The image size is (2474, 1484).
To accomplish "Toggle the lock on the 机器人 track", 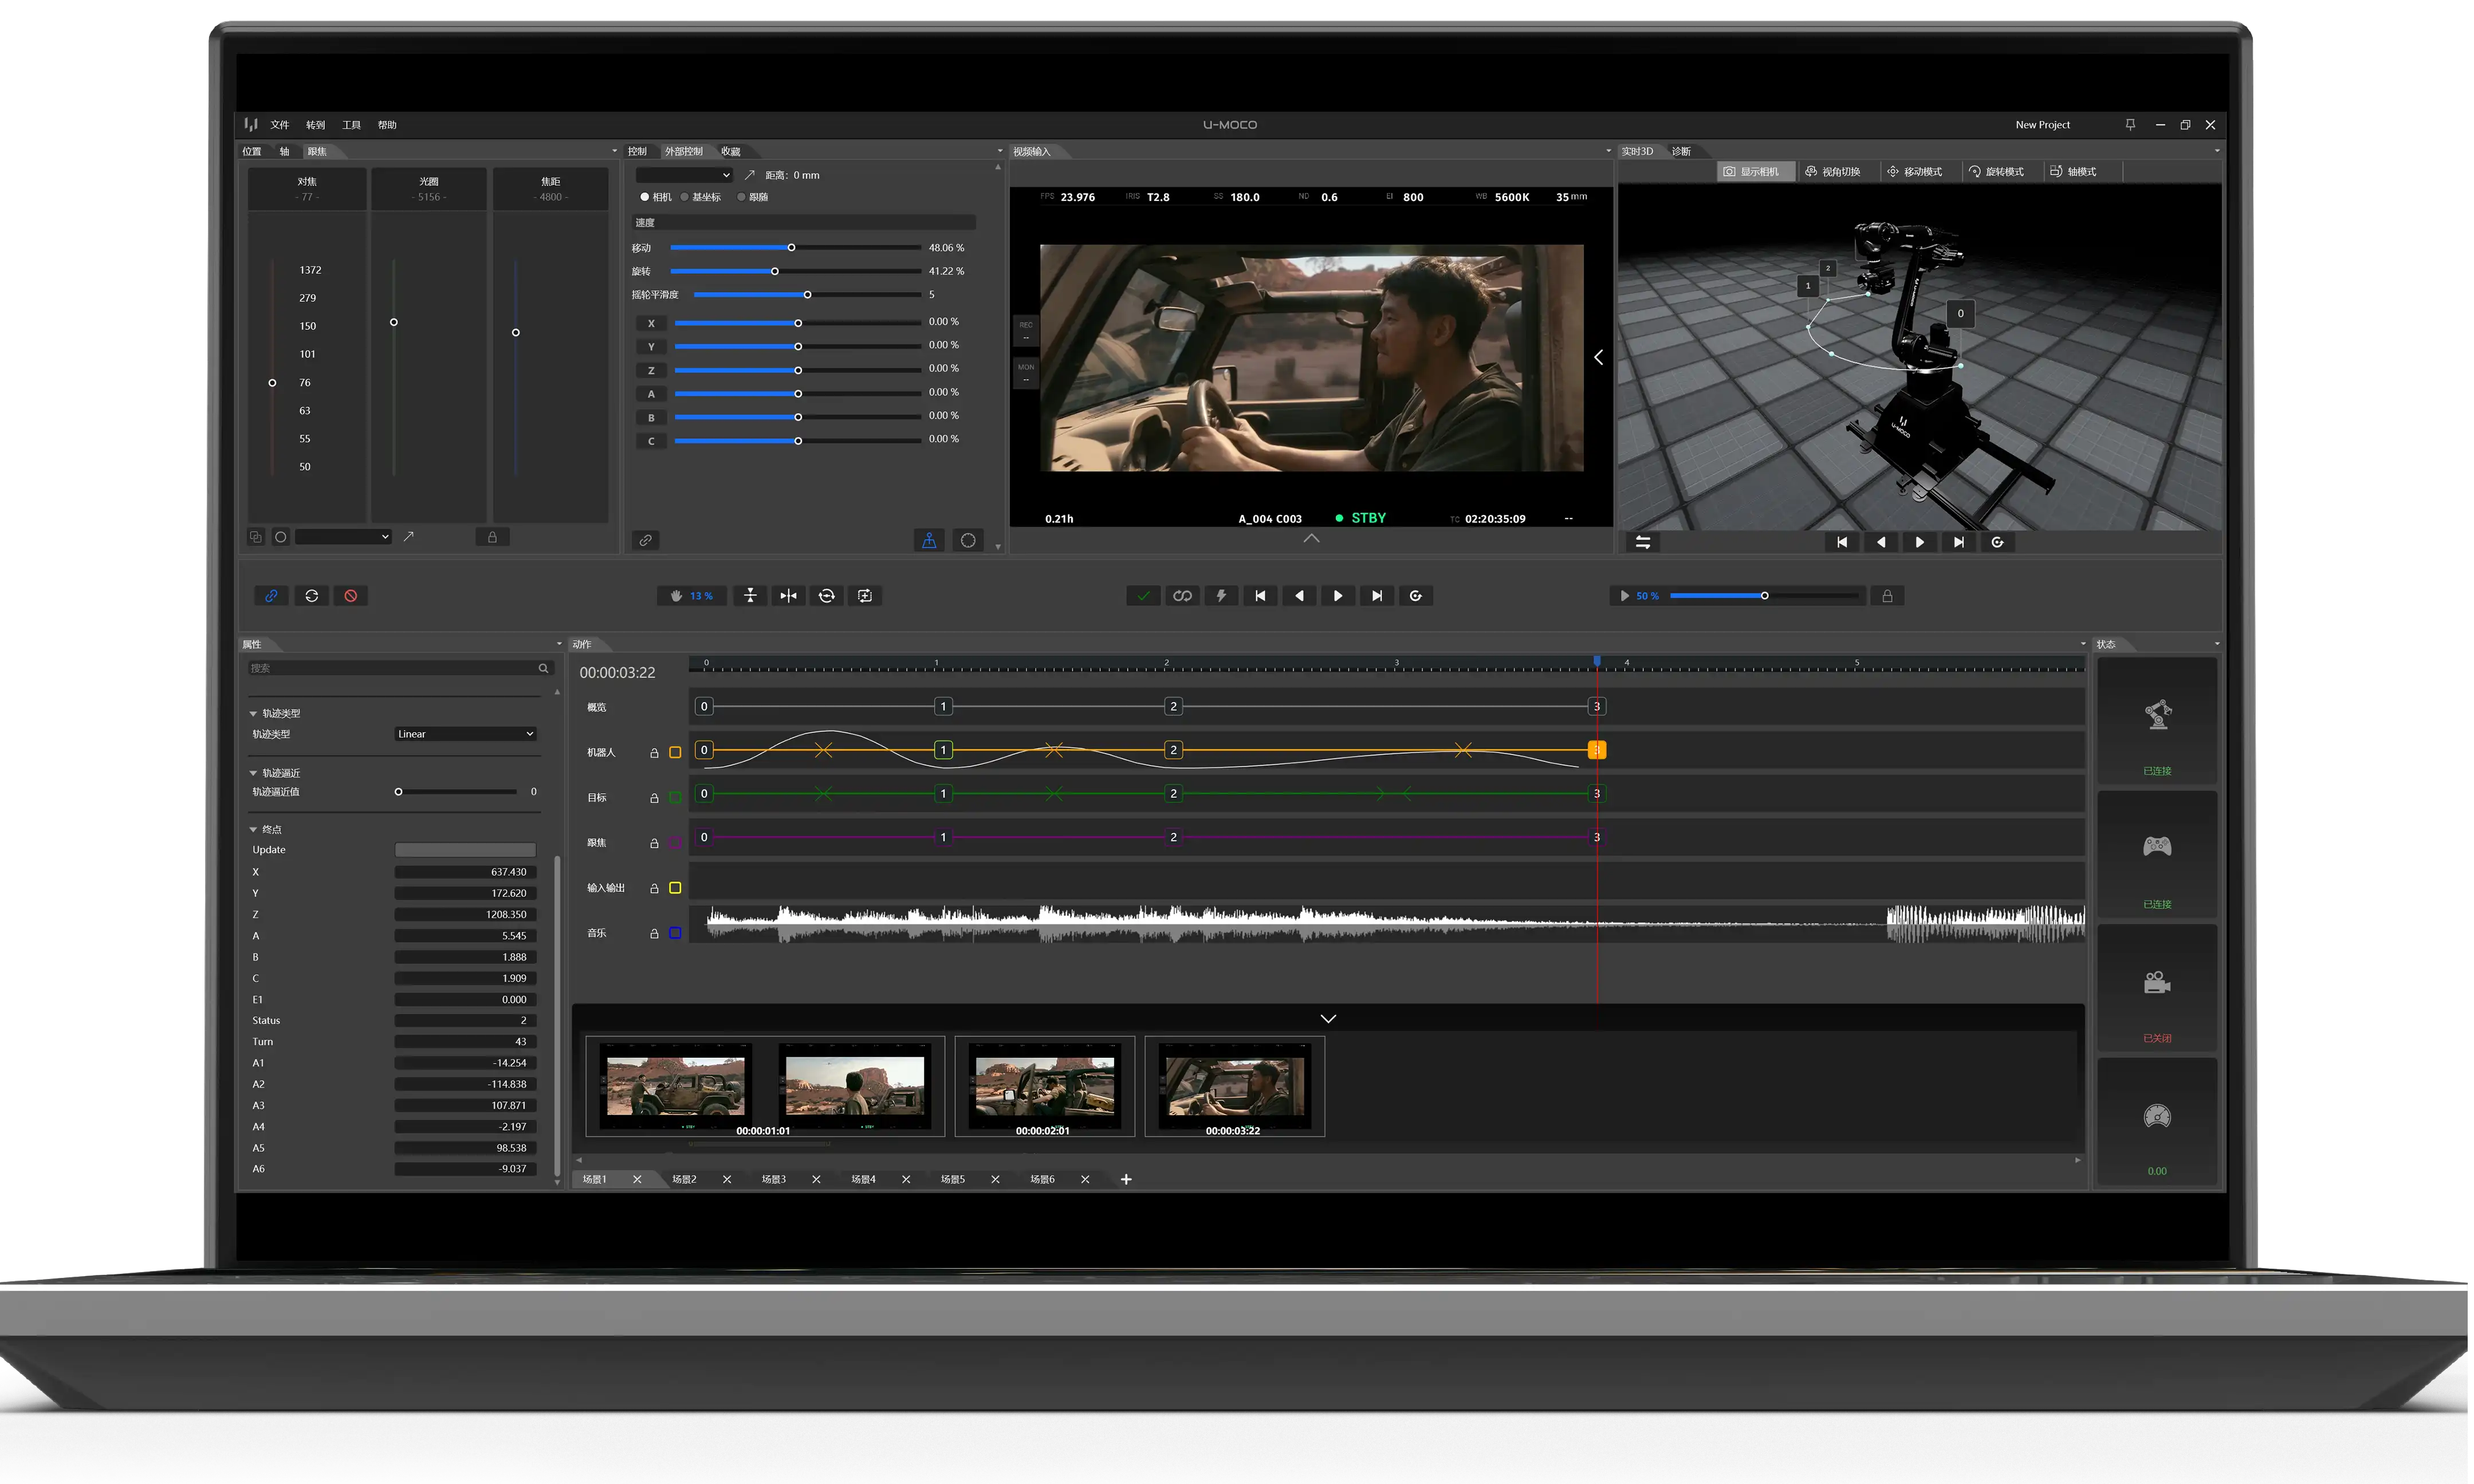I will [x=654, y=752].
